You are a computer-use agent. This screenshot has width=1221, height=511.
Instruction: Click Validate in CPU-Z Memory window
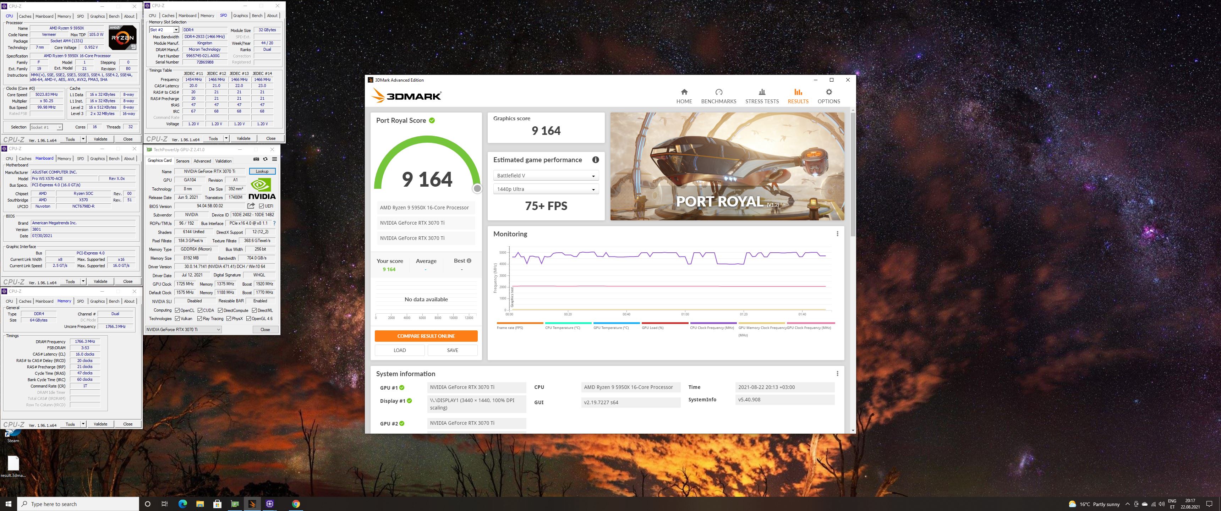pyautogui.click(x=100, y=424)
